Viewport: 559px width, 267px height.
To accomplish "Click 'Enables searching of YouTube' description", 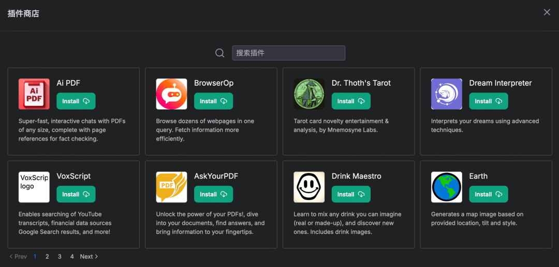I will 65,223.
